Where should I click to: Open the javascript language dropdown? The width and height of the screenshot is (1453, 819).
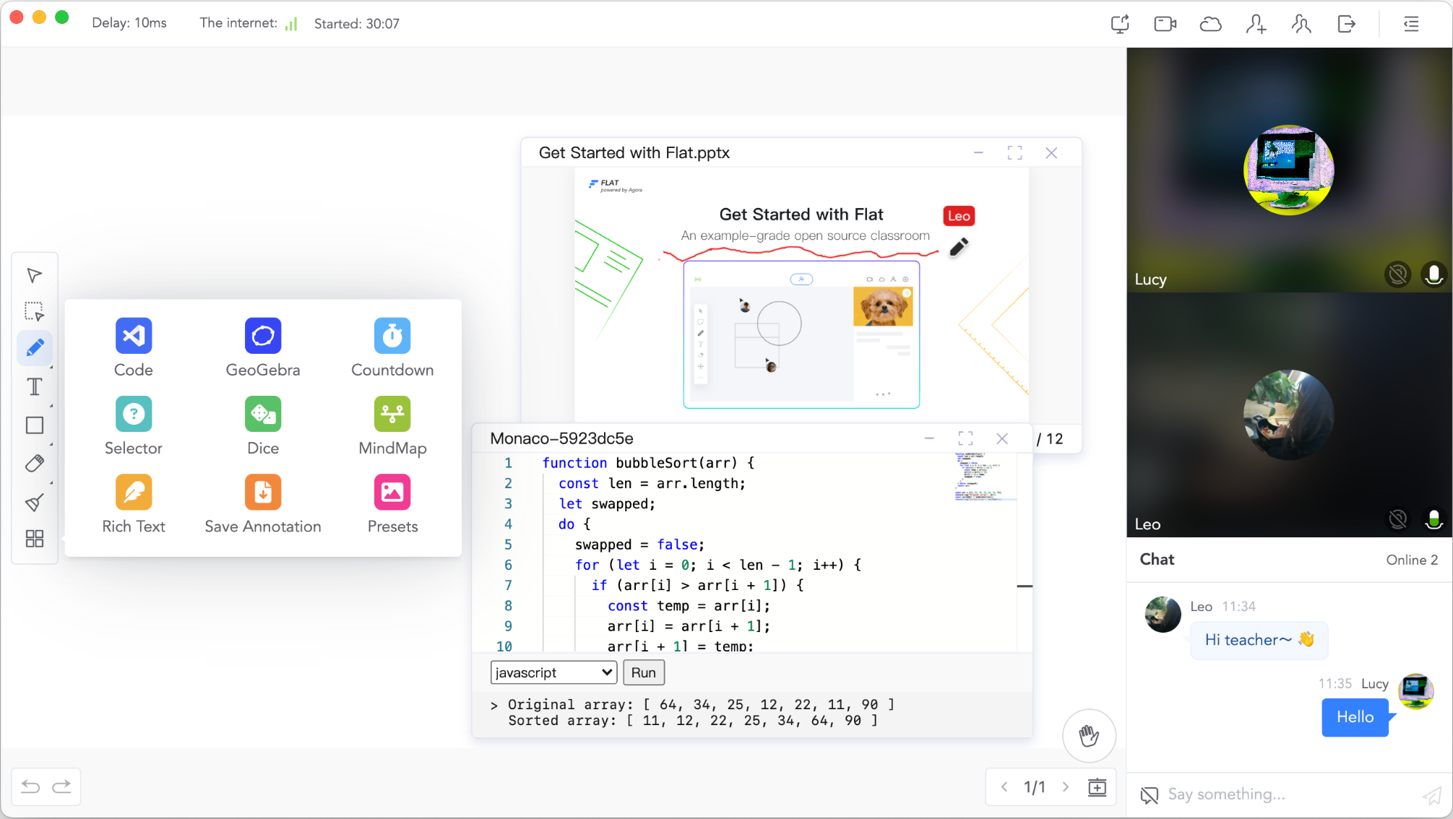[x=553, y=672]
